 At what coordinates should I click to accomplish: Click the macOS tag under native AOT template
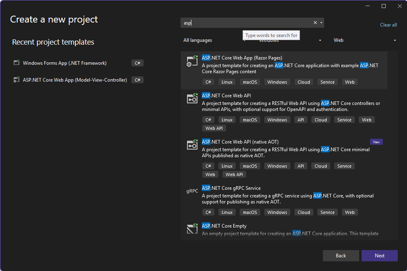[250, 166]
